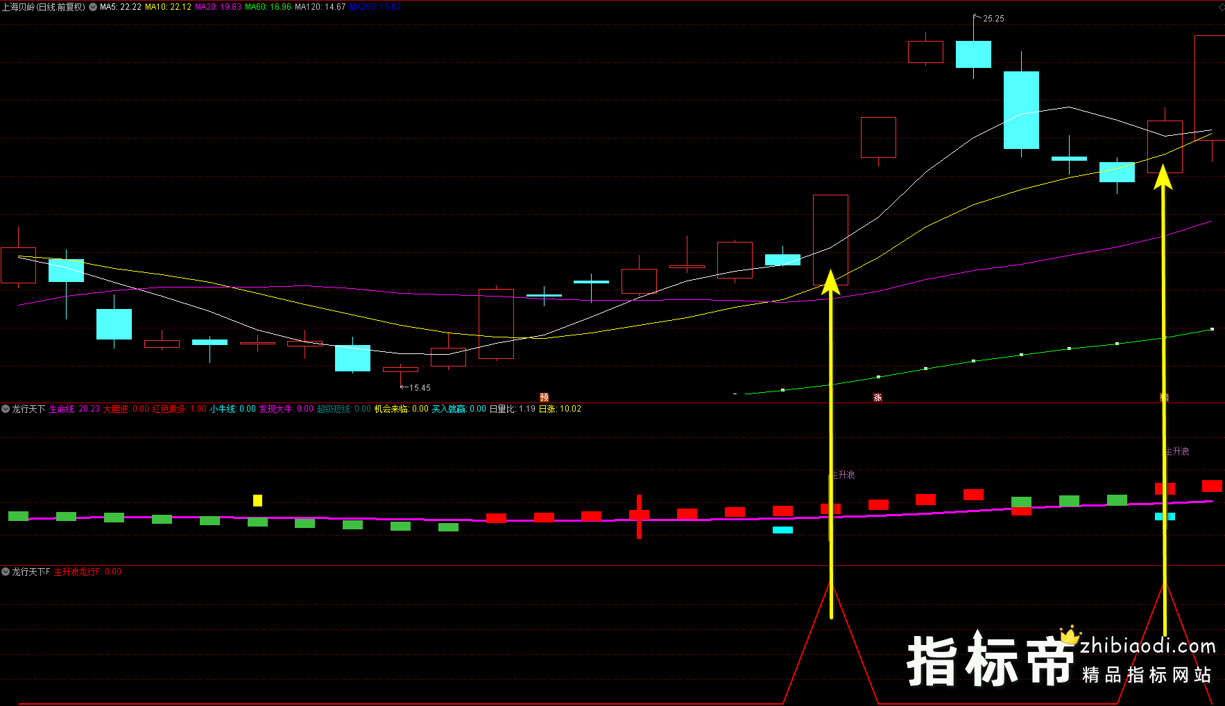Select the MA5 moving average label
This screenshot has width=1225, height=706.
tap(121, 7)
